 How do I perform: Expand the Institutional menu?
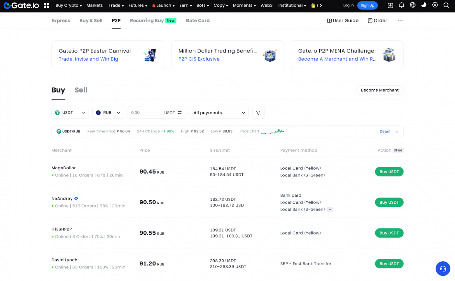292,6
